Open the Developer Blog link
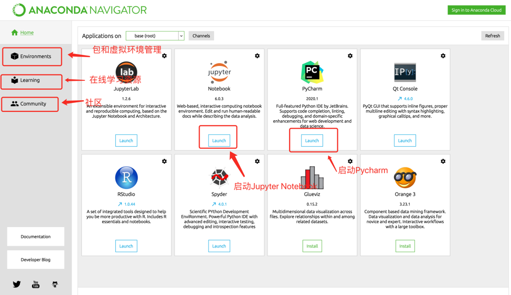Screen dimensions: 511x295 coord(35,260)
